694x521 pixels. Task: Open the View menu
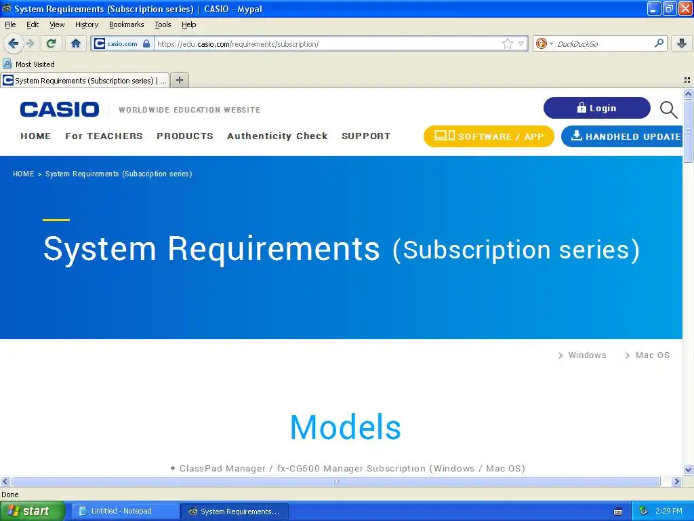[x=57, y=25]
